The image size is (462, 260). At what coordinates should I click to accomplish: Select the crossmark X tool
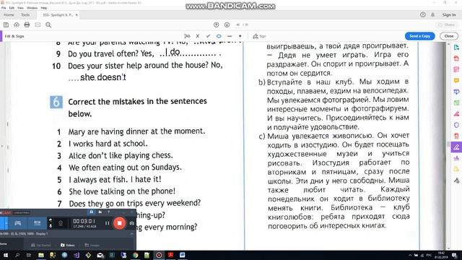coord(197,36)
